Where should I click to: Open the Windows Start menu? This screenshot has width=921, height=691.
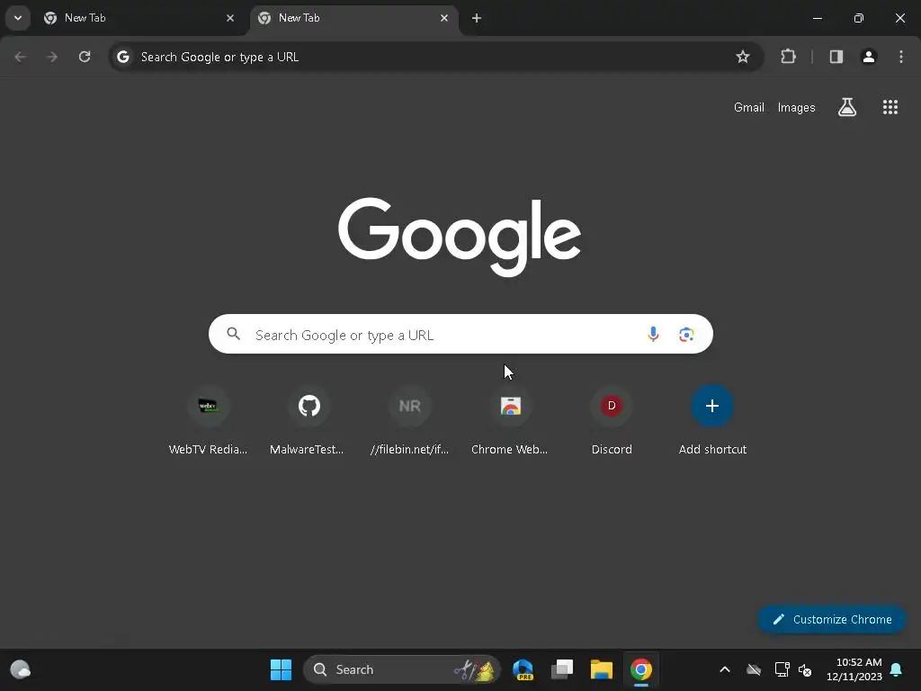[281, 669]
